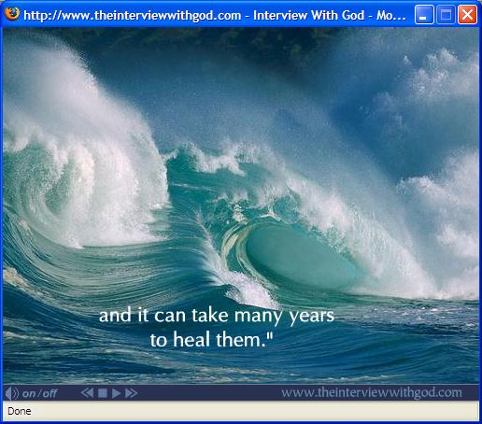Image resolution: width=482 pixels, height=424 pixels.
Task: Turn sound on via 'on' text
Action: point(29,394)
